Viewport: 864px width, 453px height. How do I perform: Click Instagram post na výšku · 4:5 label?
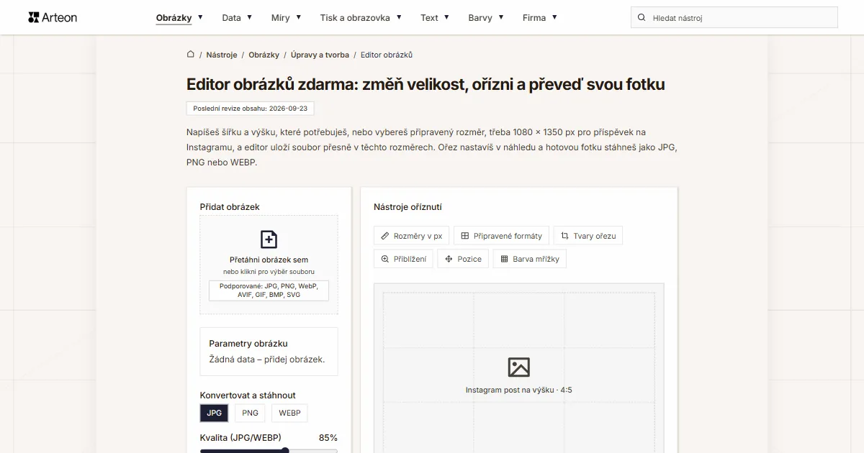click(518, 390)
